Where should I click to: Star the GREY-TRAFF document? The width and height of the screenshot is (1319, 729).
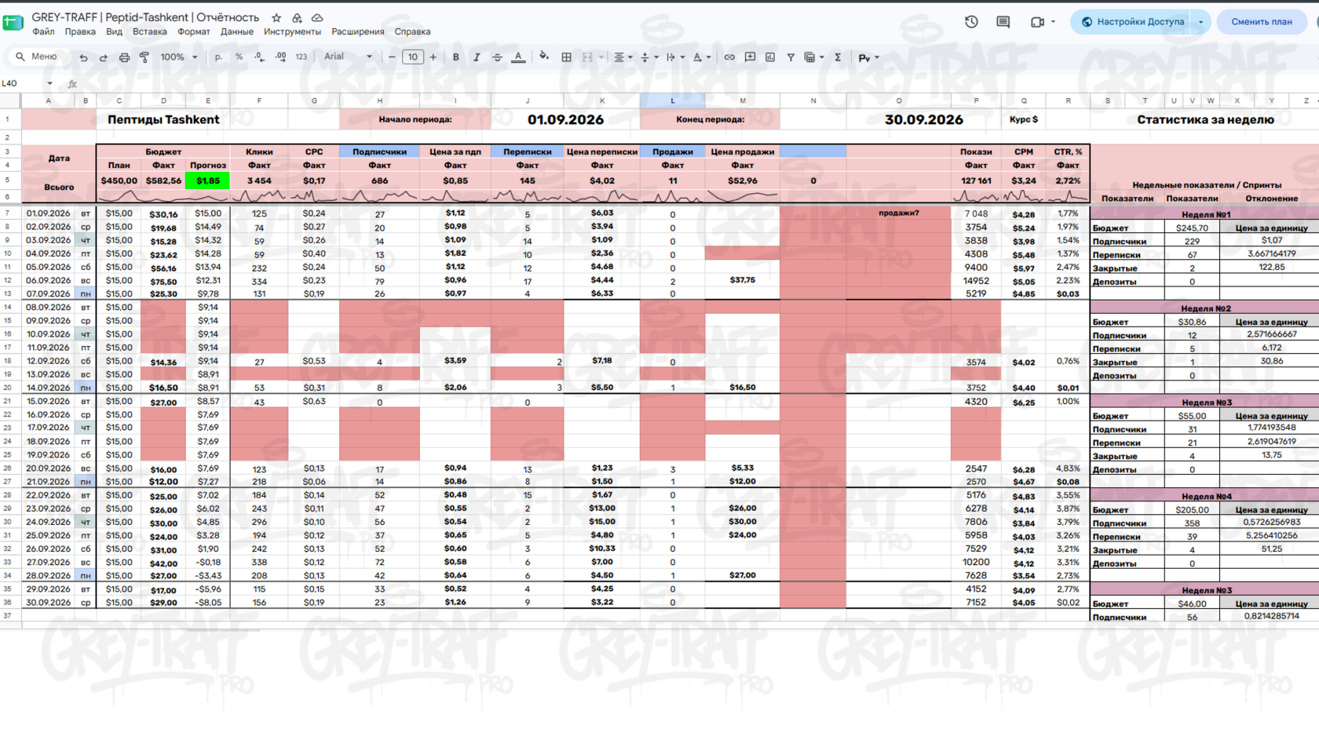click(x=276, y=18)
